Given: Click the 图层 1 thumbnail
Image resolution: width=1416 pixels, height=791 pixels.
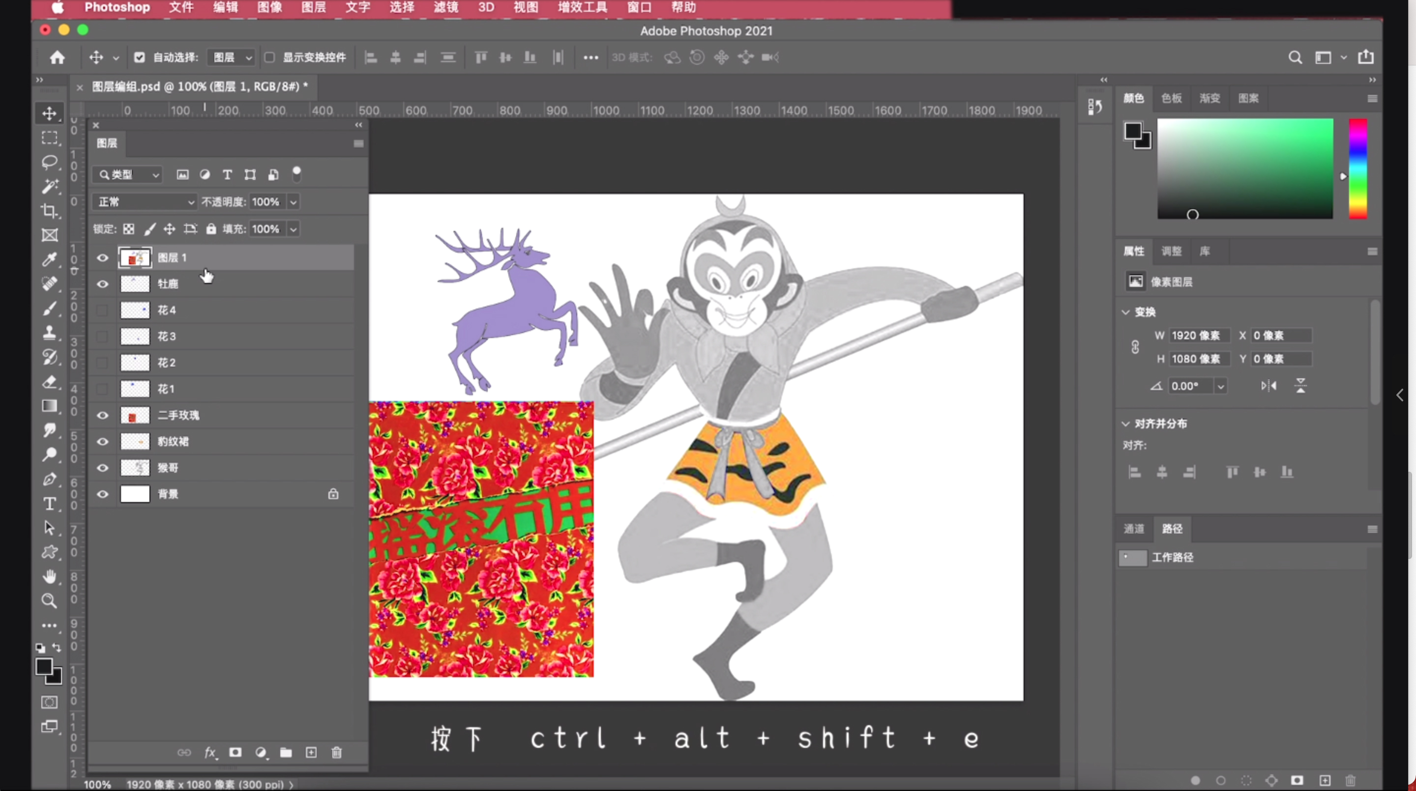Looking at the screenshot, I should coord(134,256).
